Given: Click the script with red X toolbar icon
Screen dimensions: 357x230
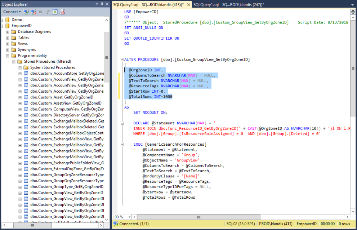Looking at the screenshot, I should 62,12.
